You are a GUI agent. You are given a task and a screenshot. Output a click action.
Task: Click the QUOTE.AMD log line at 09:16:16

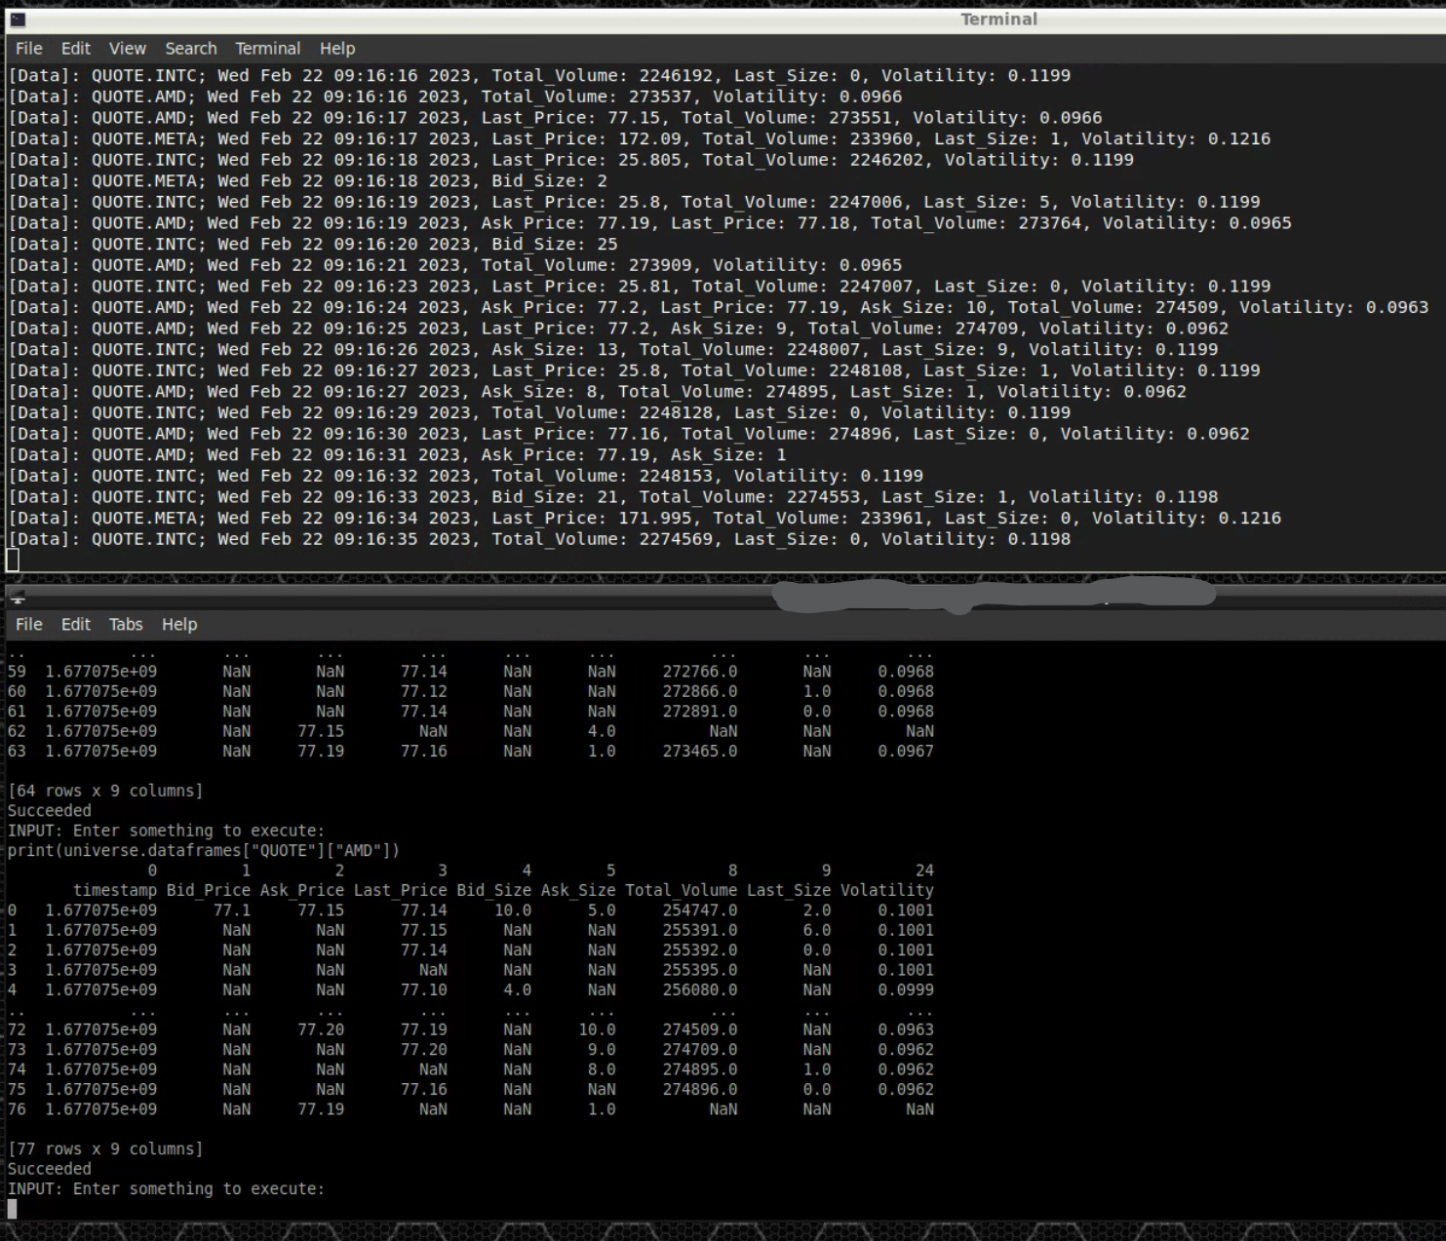(455, 97)
